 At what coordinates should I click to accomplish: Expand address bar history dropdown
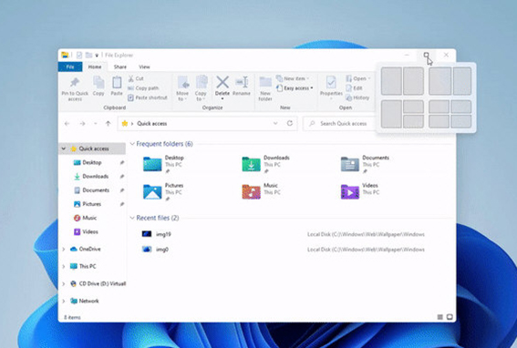point(275,123)
